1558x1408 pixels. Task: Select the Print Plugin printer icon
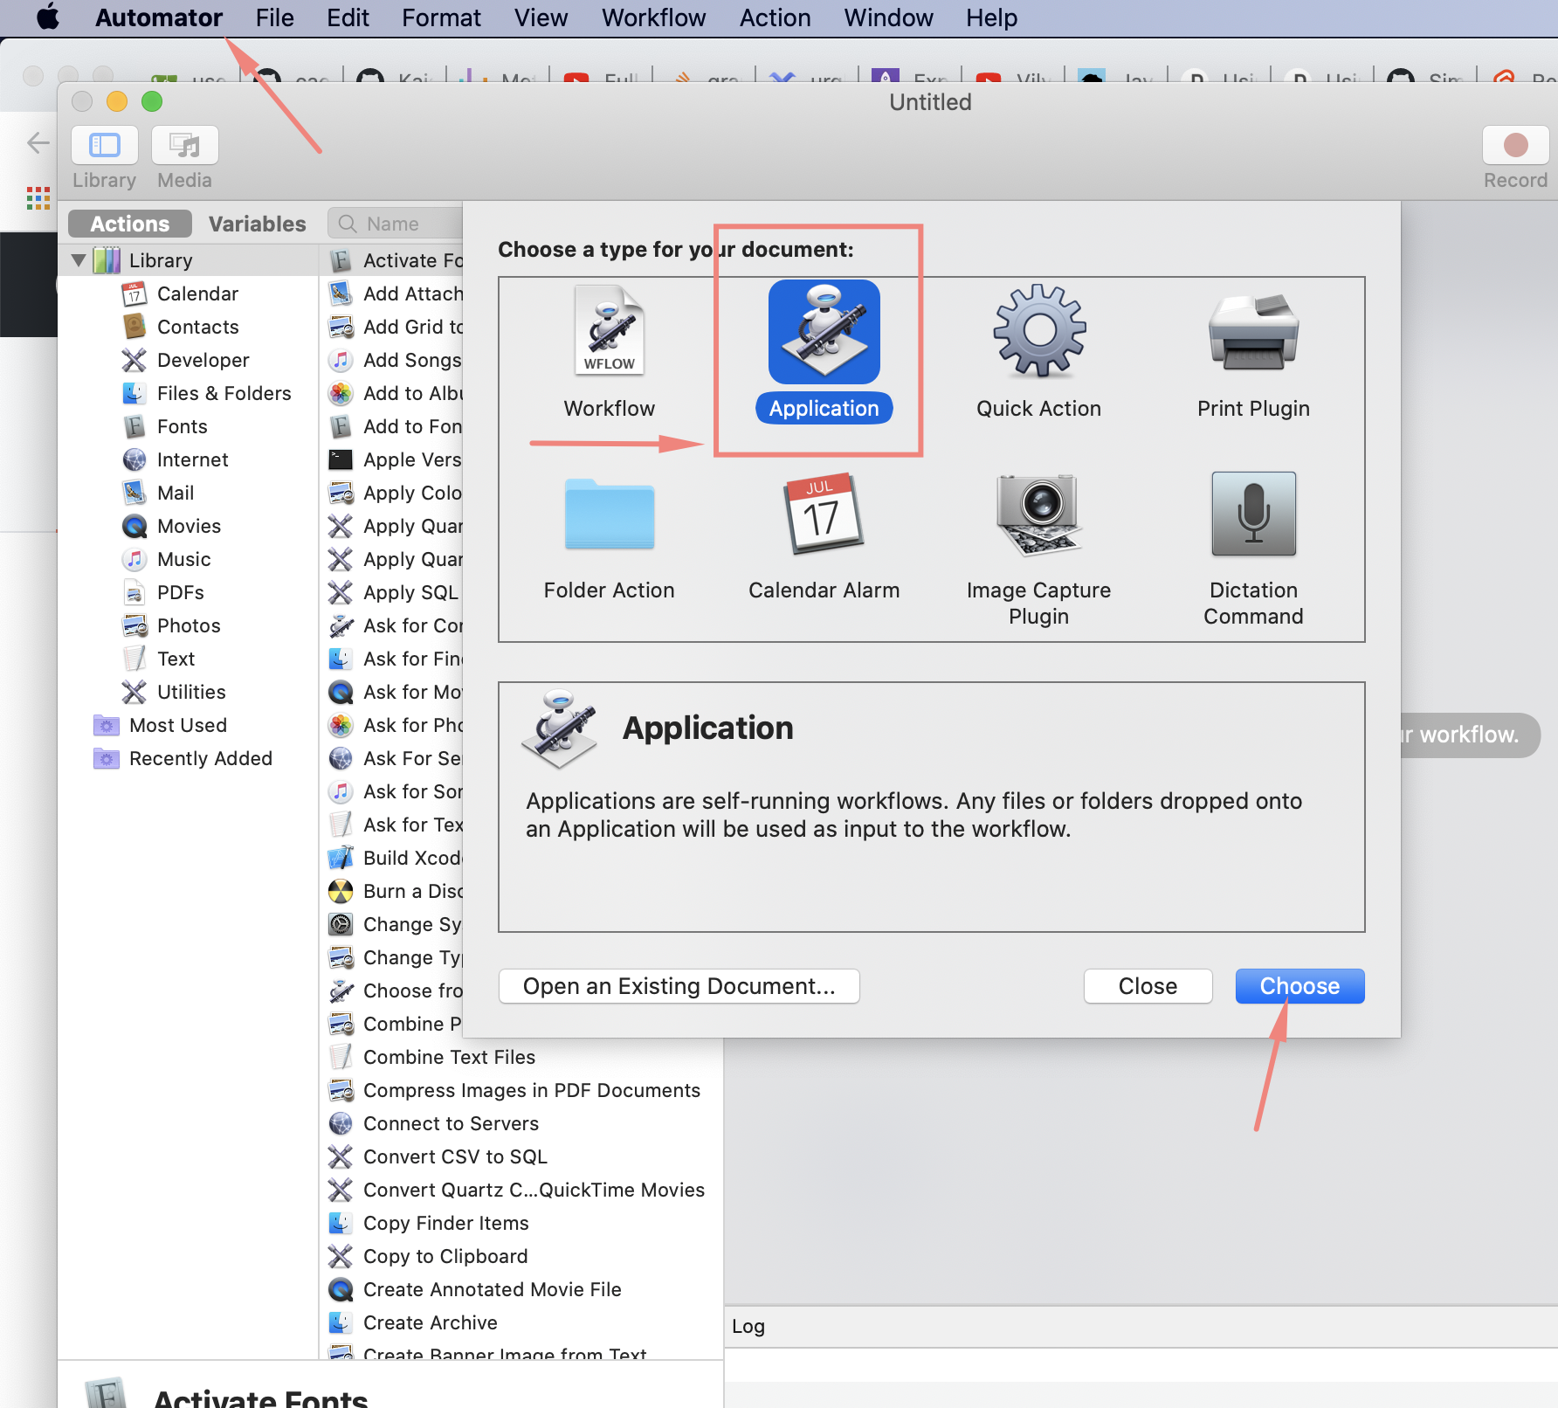coord(1253,331)
